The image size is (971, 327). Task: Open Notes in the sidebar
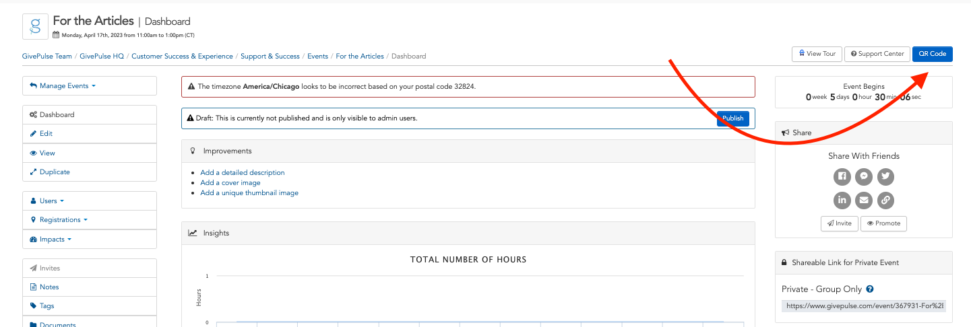[90, 287]
